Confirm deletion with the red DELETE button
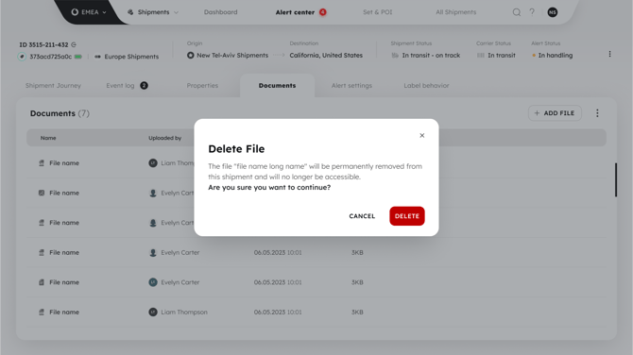 [407, 216]
